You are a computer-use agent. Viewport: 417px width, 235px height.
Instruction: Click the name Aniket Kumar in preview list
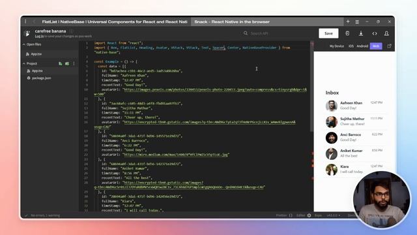(351, 151)
